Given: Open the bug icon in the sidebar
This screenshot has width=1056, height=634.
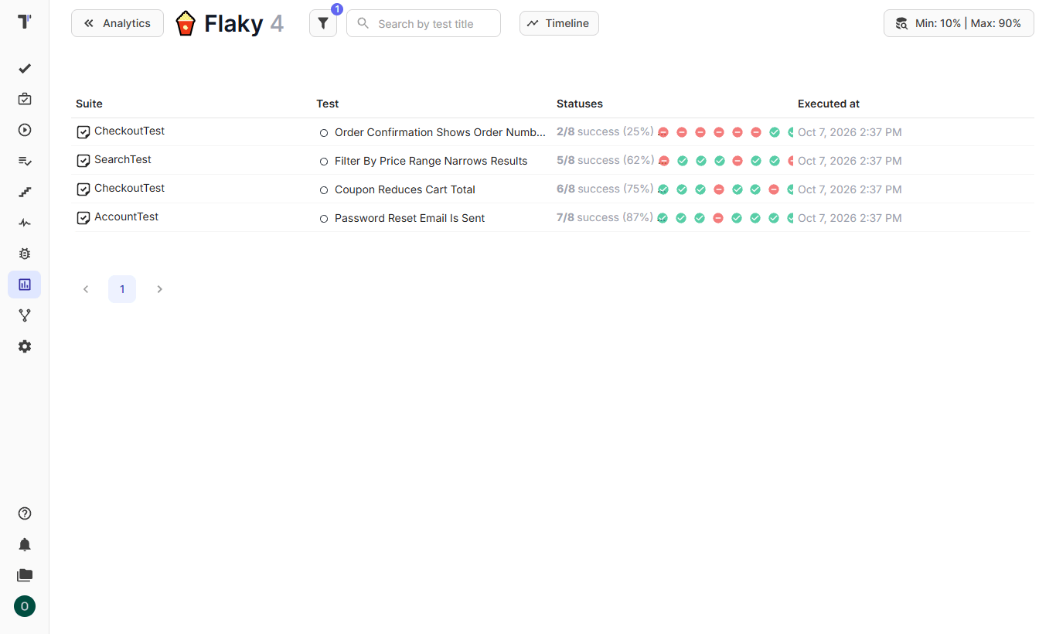Looking at the screenshot, I should tap(25, 254).
